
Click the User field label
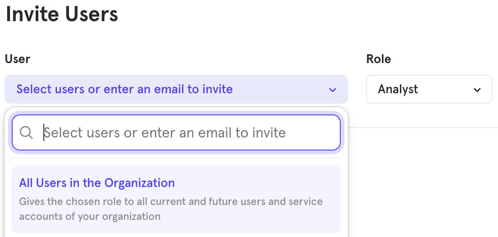18,59
